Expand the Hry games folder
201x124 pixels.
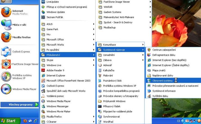pyautogui.click(x=68, y=34)
